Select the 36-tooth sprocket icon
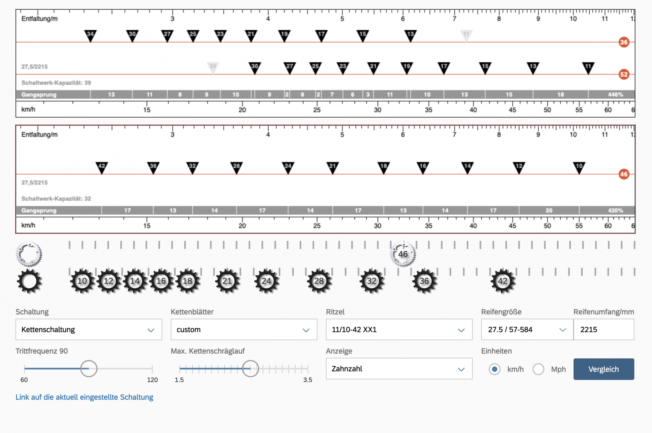This screenshot has width=652, height=433. (x=424, y=281)
